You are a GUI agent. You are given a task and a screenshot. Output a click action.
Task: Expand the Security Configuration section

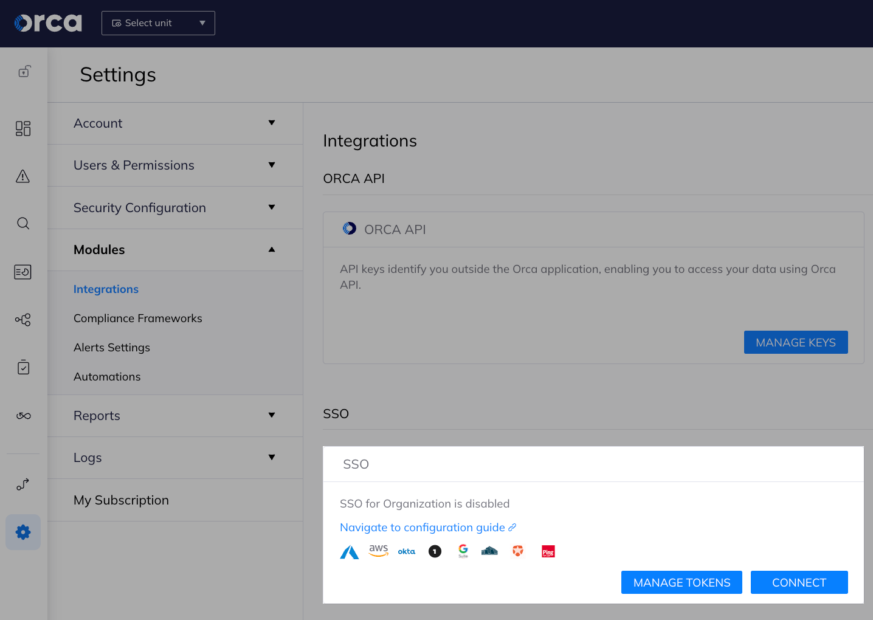point(175,207)
